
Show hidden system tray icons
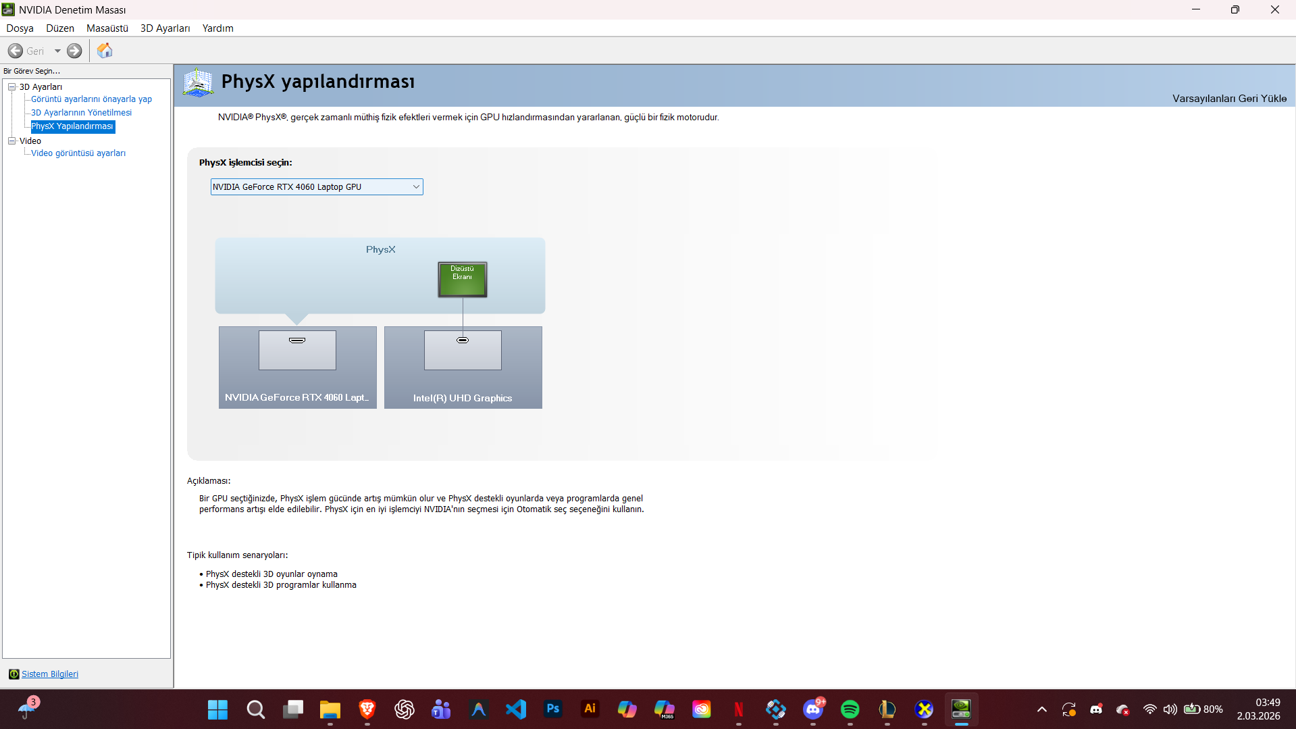coord(1041,709)
